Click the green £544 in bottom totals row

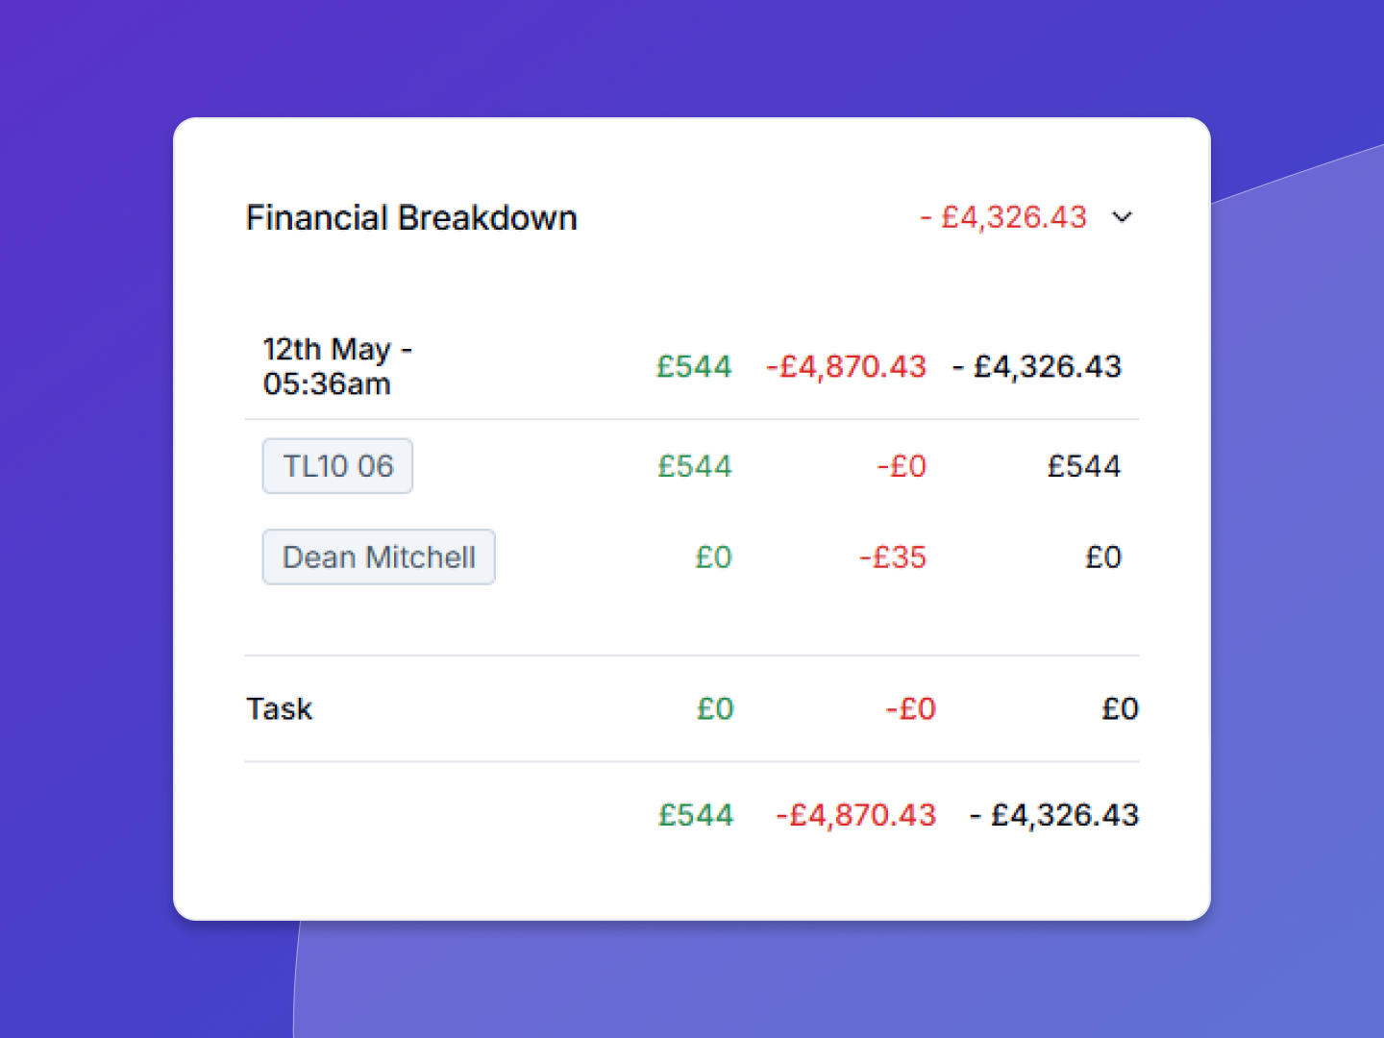coord(696,815)
